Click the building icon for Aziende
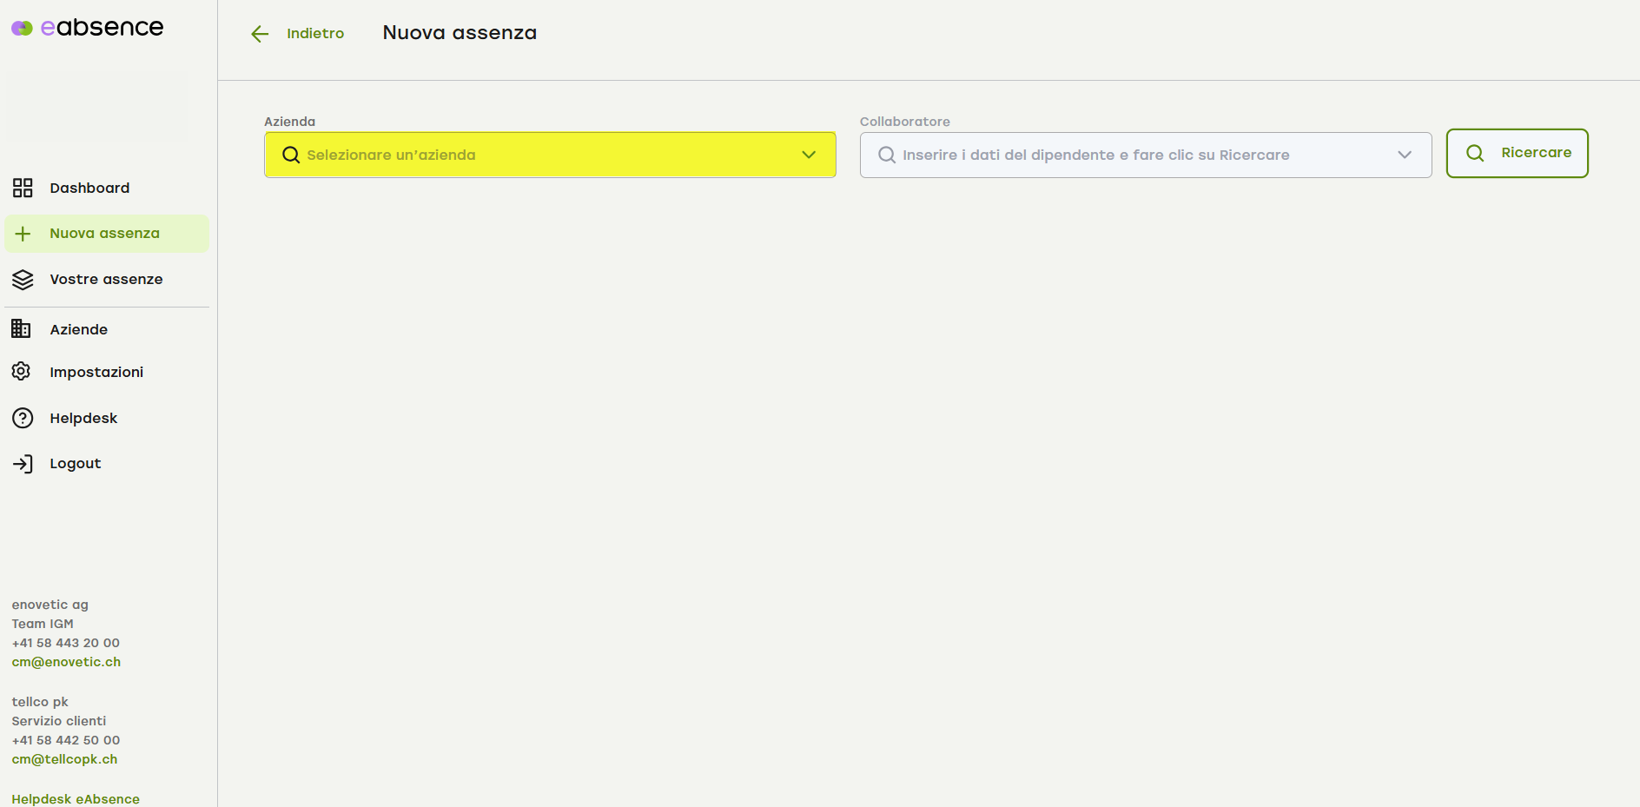The width and height of the screenshot is (1640, 807). 22,329
